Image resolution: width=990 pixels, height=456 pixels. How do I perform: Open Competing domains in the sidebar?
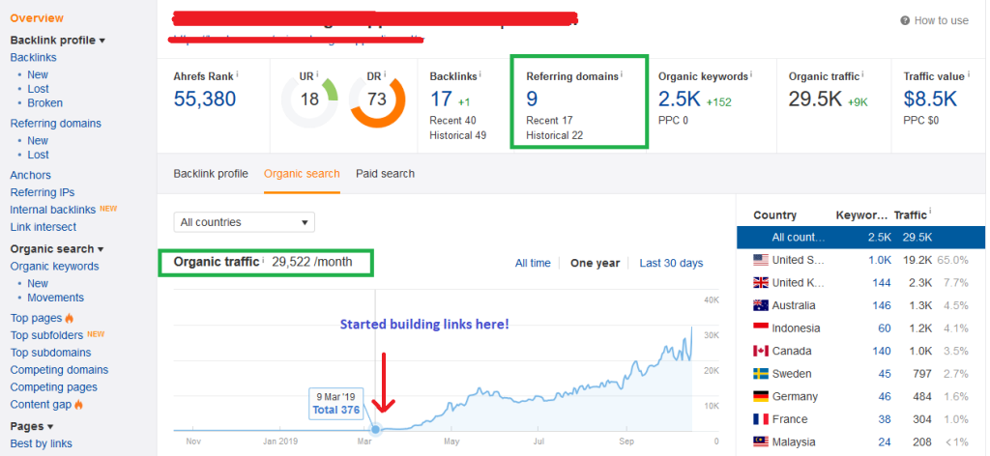pyautogui.click(x=59, y=370)
